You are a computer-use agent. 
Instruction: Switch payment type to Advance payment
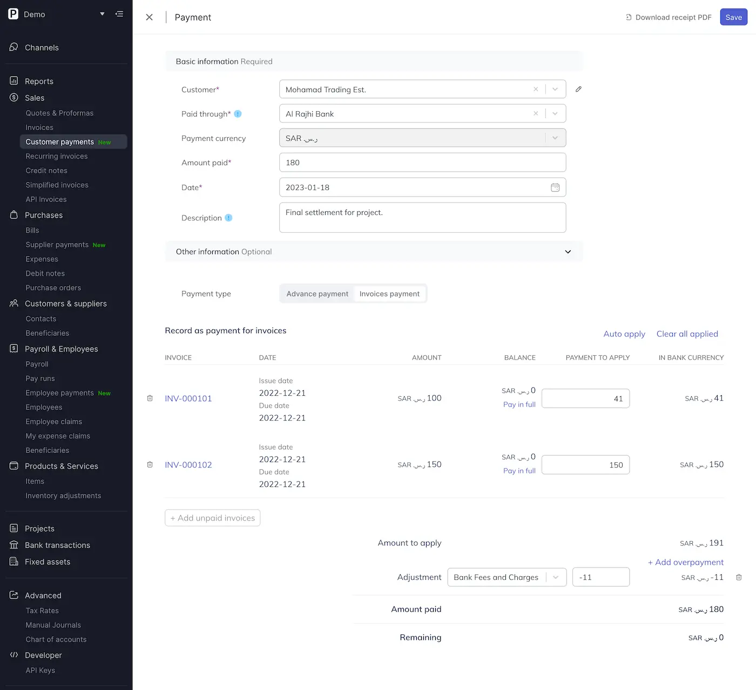(317, 294)
